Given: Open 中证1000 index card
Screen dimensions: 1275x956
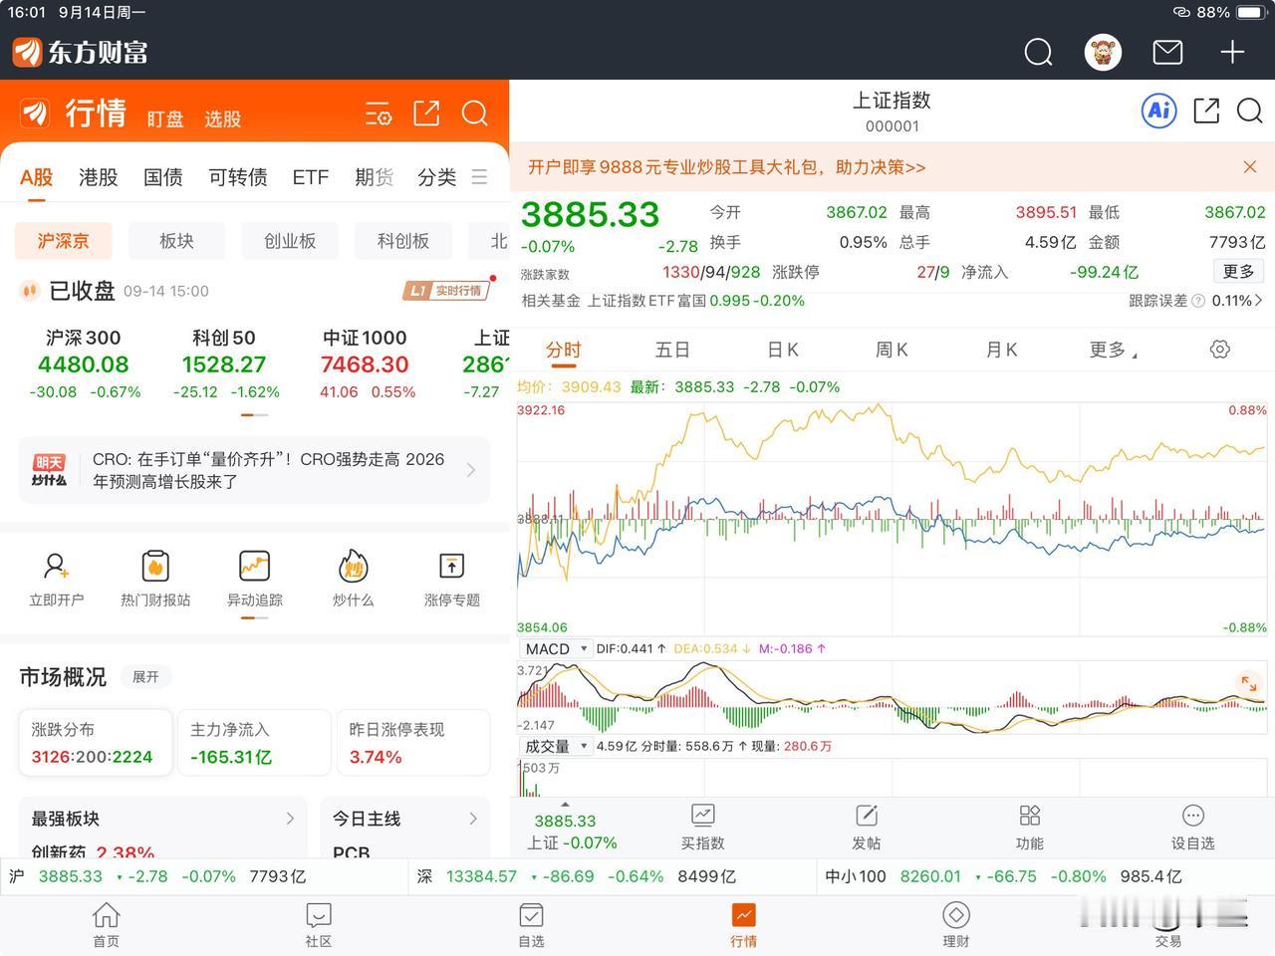Looking at the screenshot, I should pos(366,364).
